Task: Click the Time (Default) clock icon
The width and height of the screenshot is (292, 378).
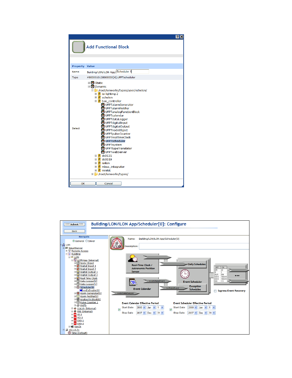Action: [x=69, y=333]
